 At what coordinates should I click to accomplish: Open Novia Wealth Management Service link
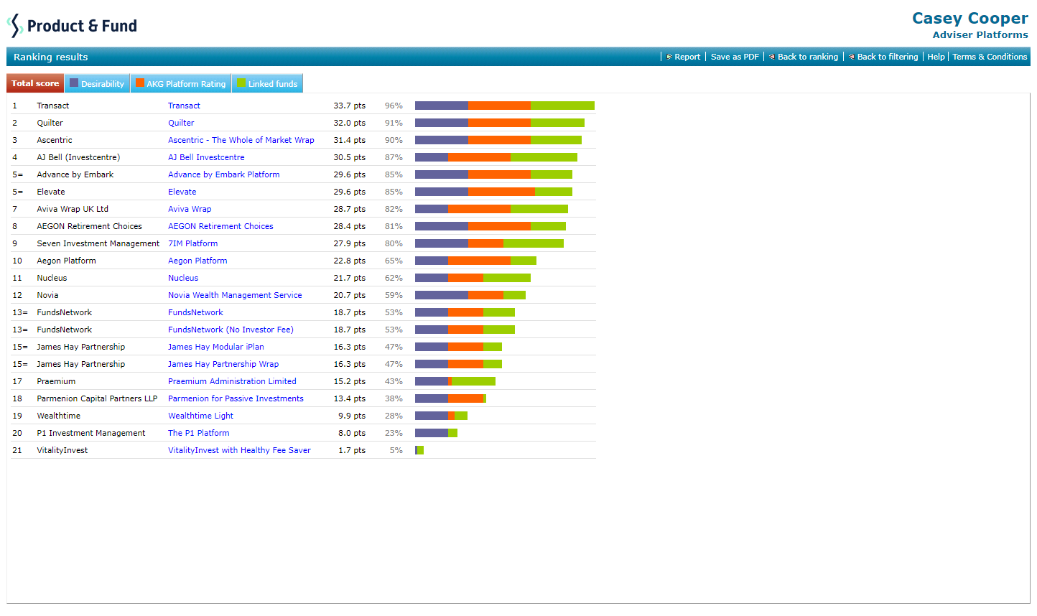pyautogui.click(x=235, y=295)
